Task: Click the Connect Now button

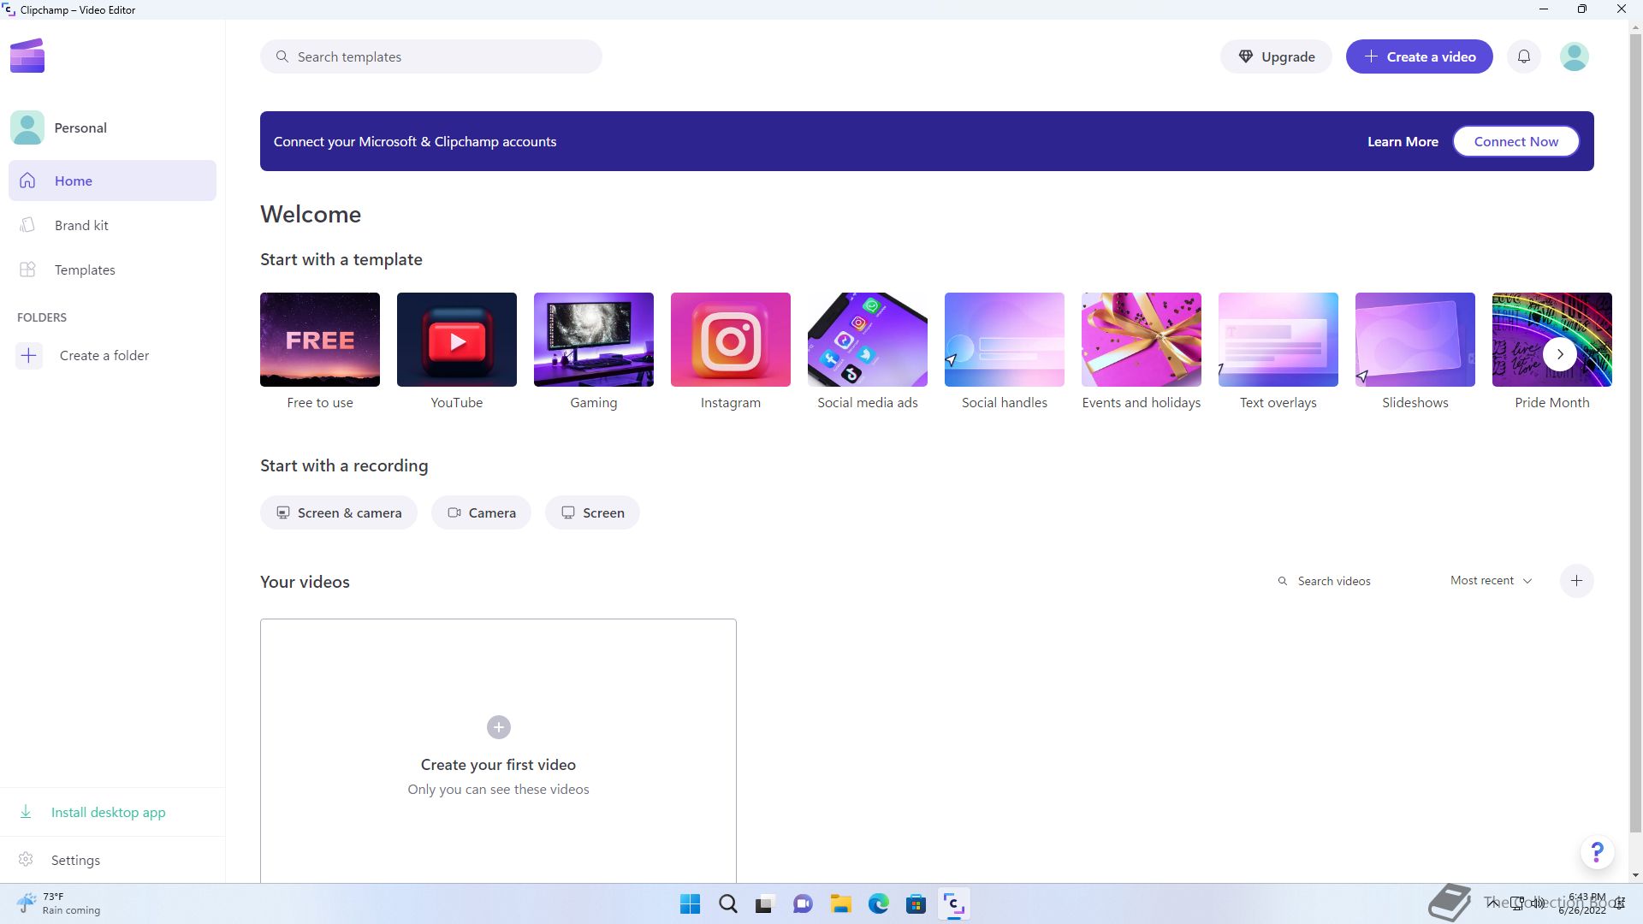Action: [x=1515, y=142]
